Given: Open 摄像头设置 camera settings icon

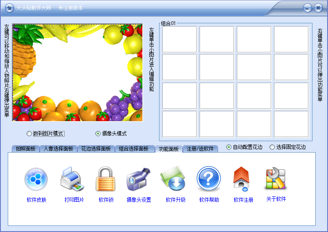Looking at the screenshot, I should coord(139,180).
